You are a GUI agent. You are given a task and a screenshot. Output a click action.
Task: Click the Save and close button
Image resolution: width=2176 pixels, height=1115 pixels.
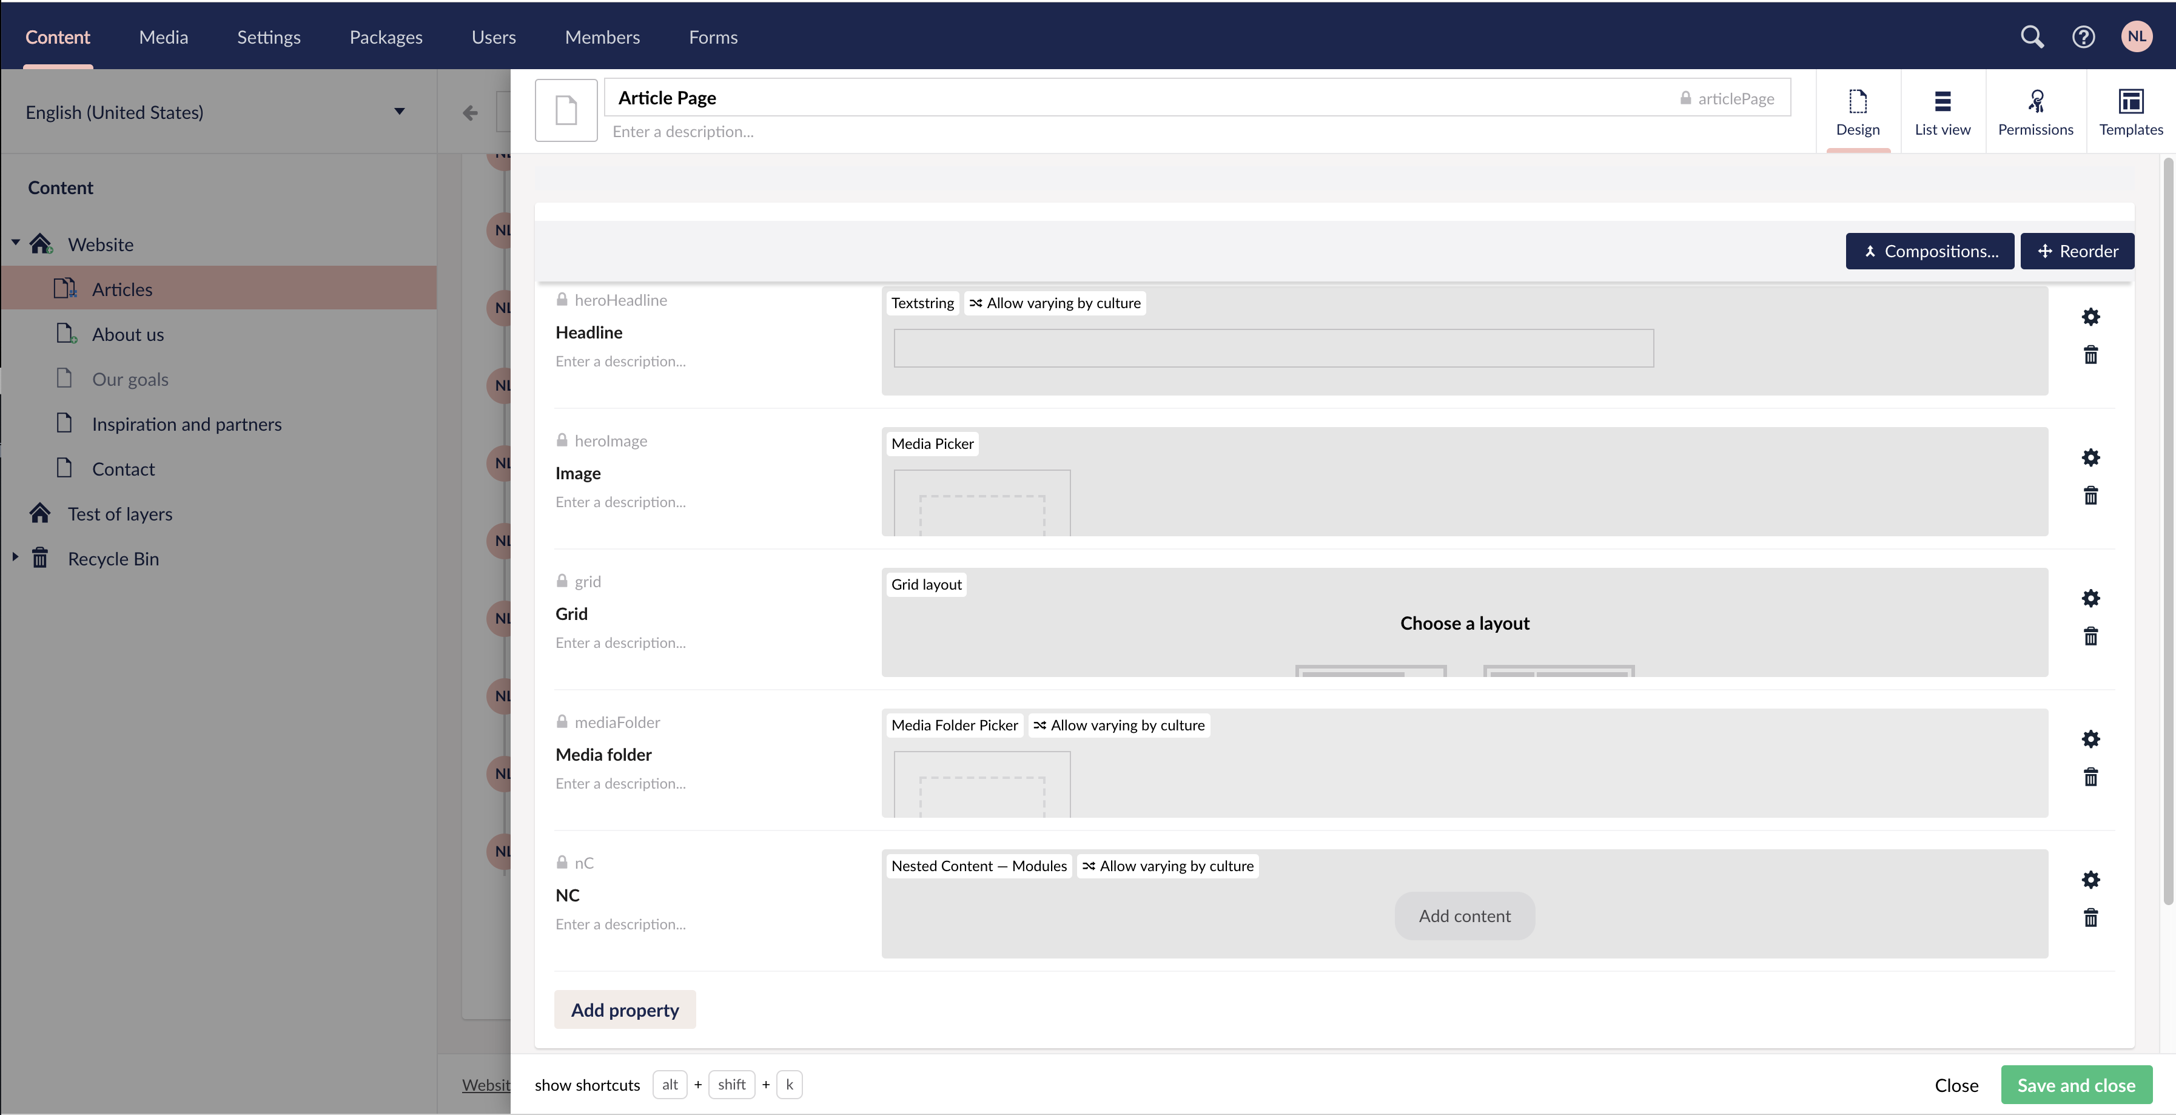coord(2075,1085)
